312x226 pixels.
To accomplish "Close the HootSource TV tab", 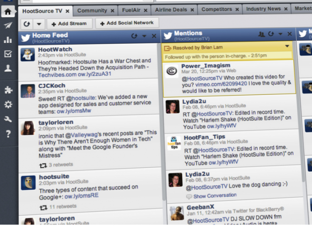I will click(x=67, y=11).
